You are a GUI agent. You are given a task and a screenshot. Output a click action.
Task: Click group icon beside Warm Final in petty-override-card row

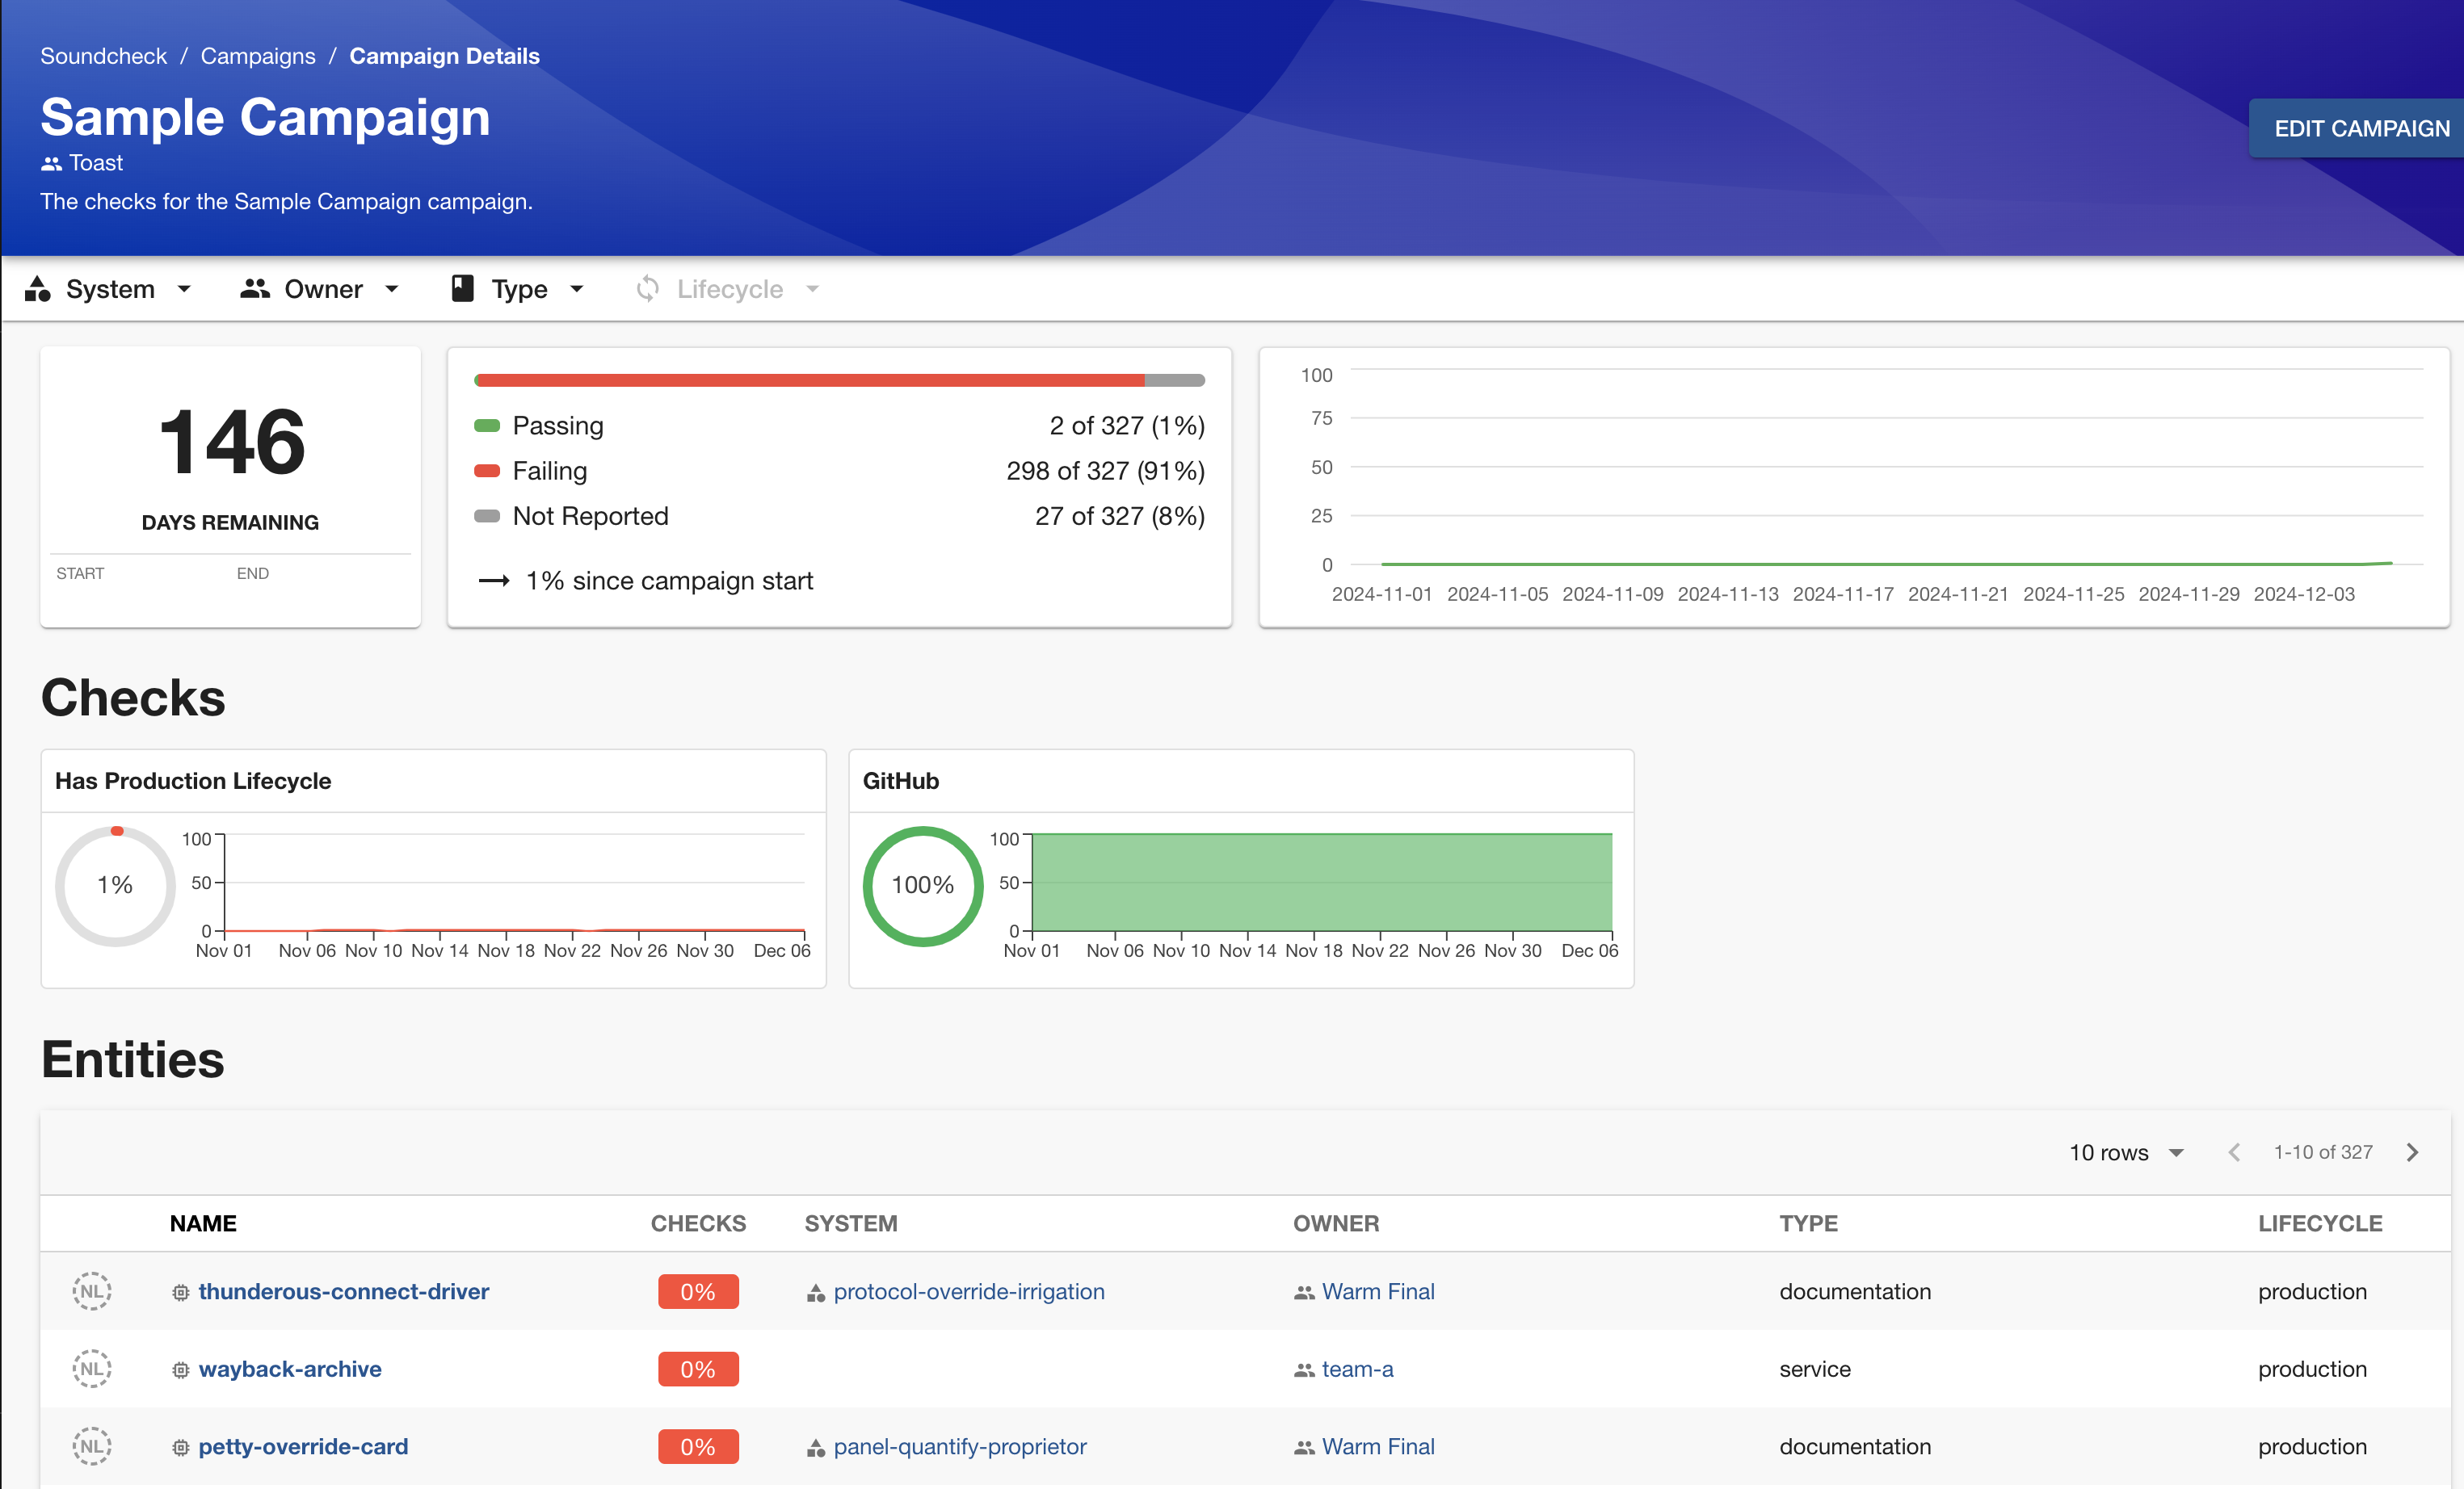coord(1304,1447)
